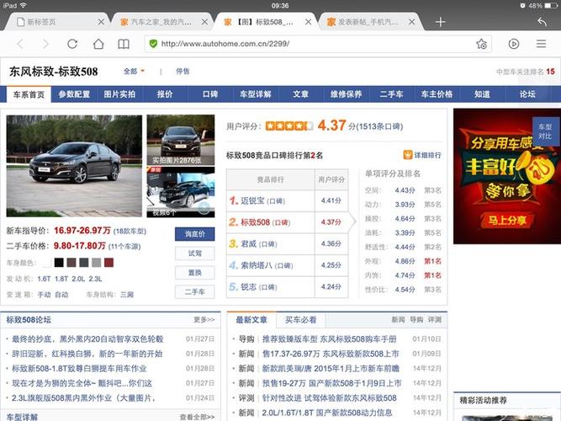This screenshot has width=561, height=421.
Task: Open the 车型对比 side tab
Action: (x=545, y=131)
